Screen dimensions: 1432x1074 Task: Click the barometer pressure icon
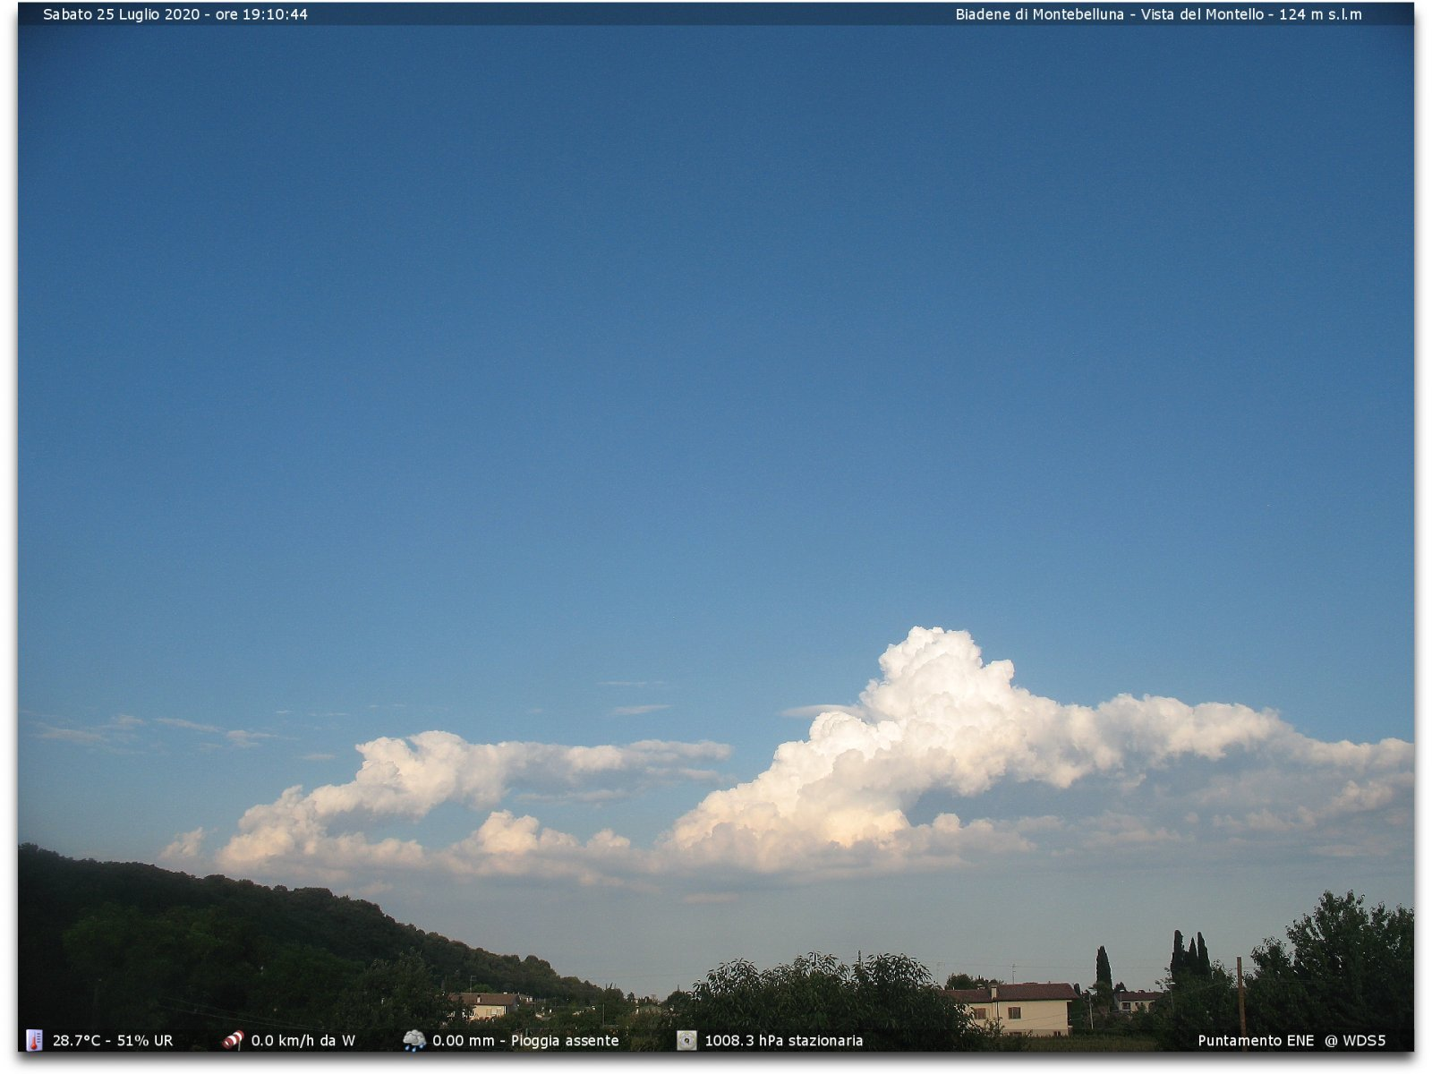click(x=686, y=1040)
